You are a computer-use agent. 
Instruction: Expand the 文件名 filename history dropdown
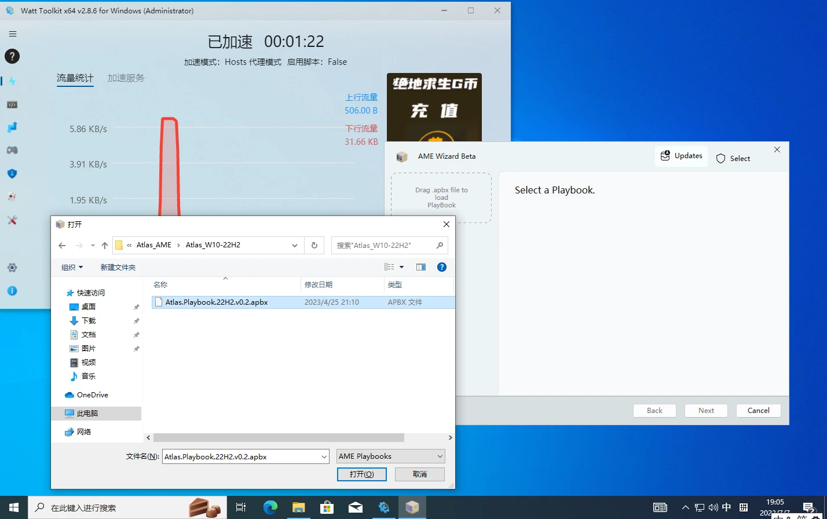click(324, 456)
